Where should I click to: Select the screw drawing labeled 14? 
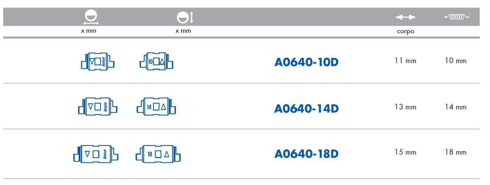click(x=156, y=107)
